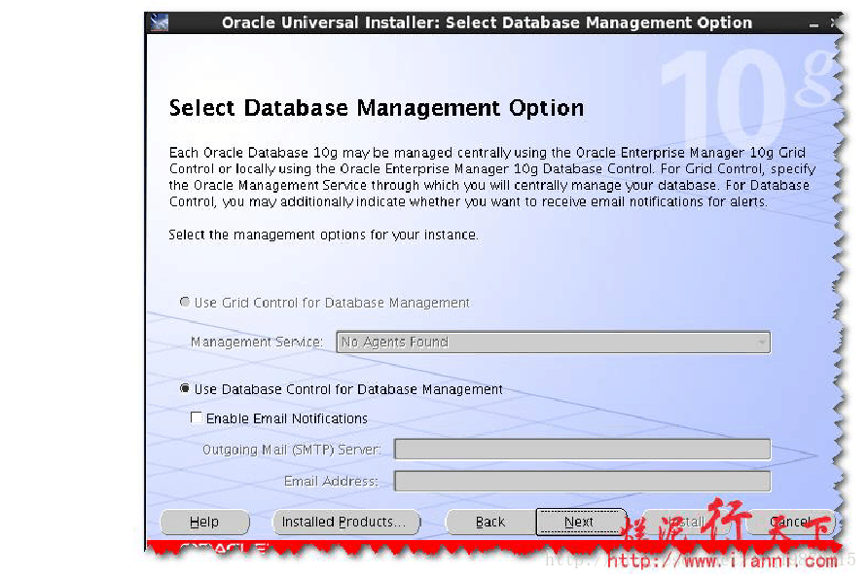Click the text "Select the management options for your instance."
Screen dimensions: 868x579
pyautogui.click(x=323, y=235)
